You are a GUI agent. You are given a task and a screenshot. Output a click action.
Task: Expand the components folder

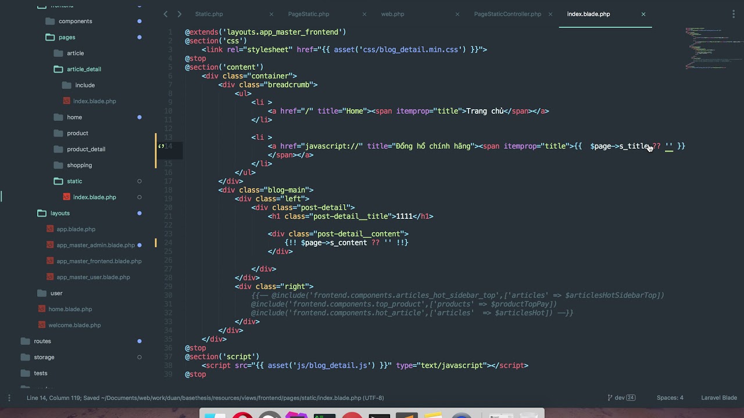pyautogui.click(x=50, y=21)
